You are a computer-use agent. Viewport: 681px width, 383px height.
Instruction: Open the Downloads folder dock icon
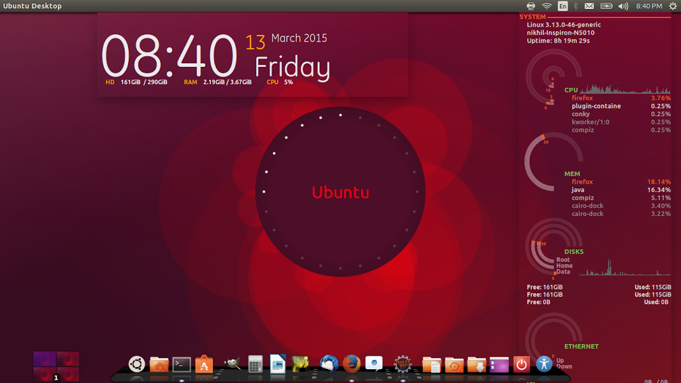click(x=476, y=365)
